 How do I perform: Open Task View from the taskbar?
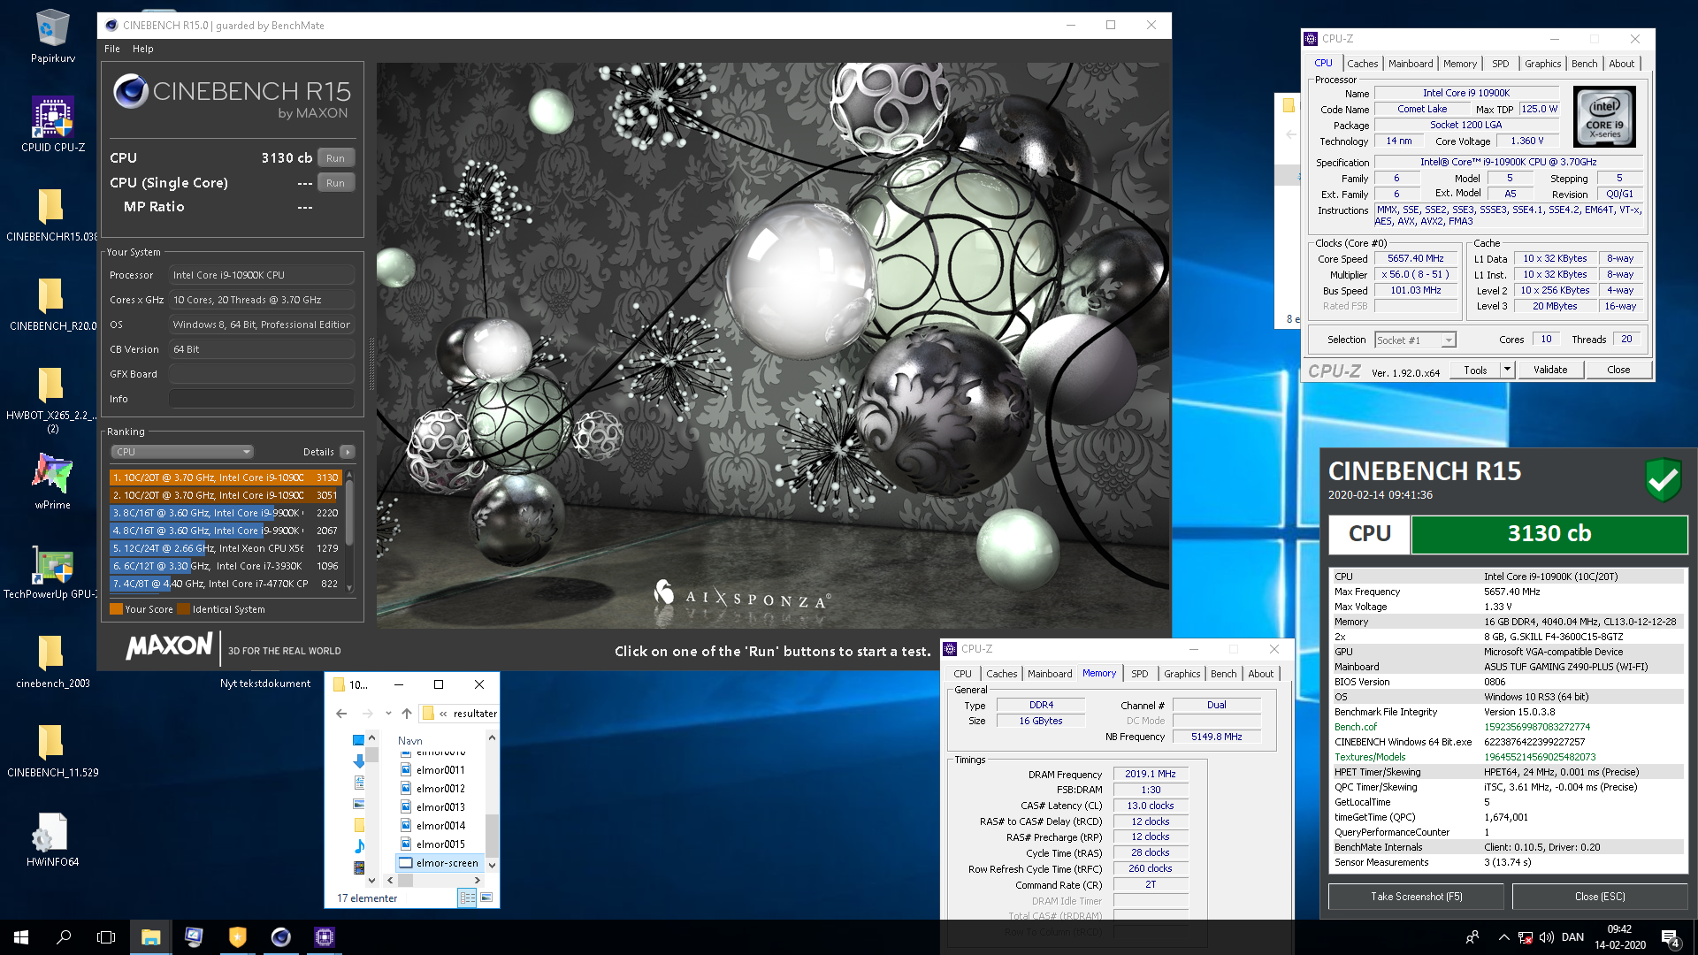pos(106,937)
